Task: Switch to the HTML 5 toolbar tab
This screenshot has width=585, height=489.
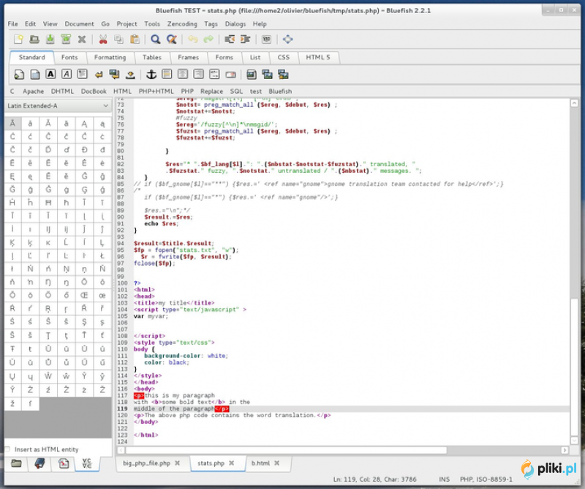Action: point(318,58)
